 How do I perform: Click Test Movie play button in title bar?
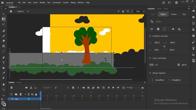click(x=176, y=2)
